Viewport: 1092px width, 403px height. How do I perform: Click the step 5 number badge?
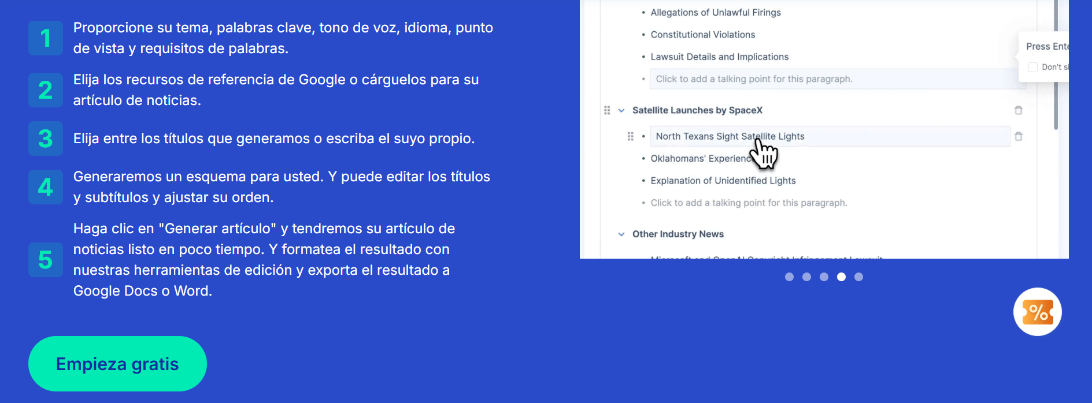(x=46, y=260)
